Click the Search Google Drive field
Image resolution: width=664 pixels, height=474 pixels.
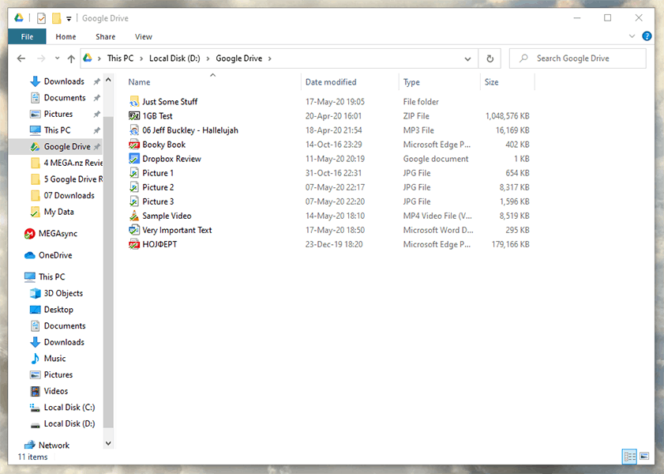(x=578, y=58)
